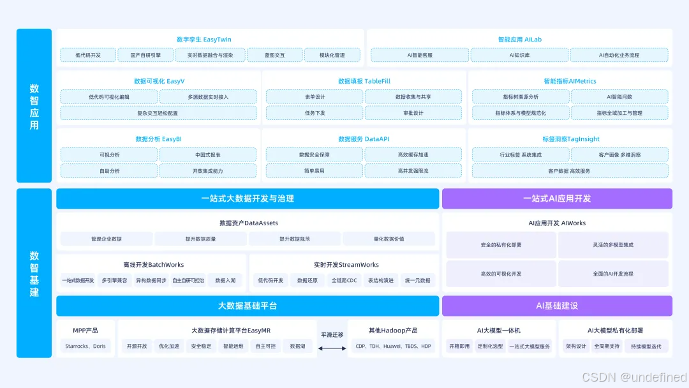This screenshot has width=689, height=388.
Task: Click the 简单易用 box
Action: 315,171
